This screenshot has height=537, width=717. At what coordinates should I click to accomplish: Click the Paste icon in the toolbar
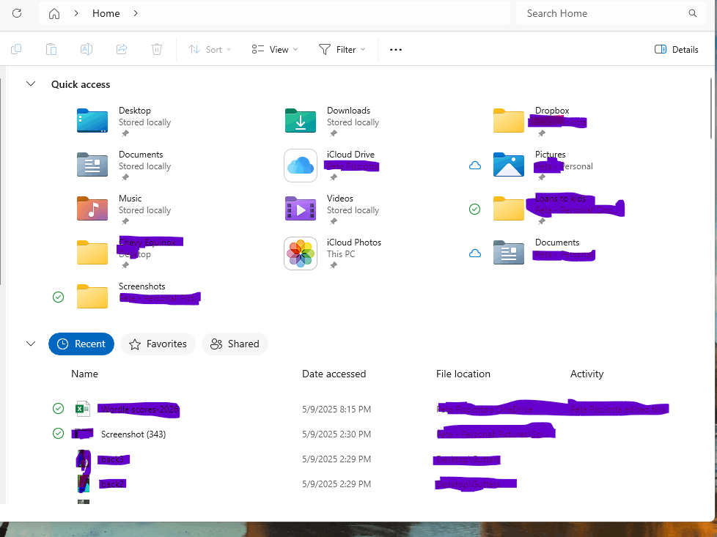[51, 49]
